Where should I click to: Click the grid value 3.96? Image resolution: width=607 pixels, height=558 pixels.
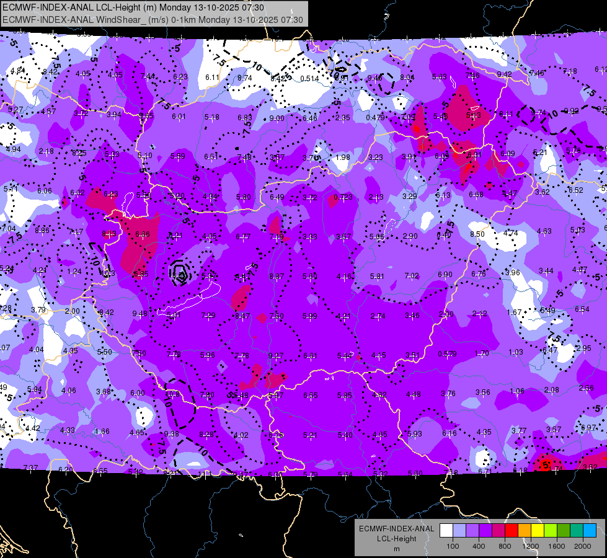click(513, 272)
